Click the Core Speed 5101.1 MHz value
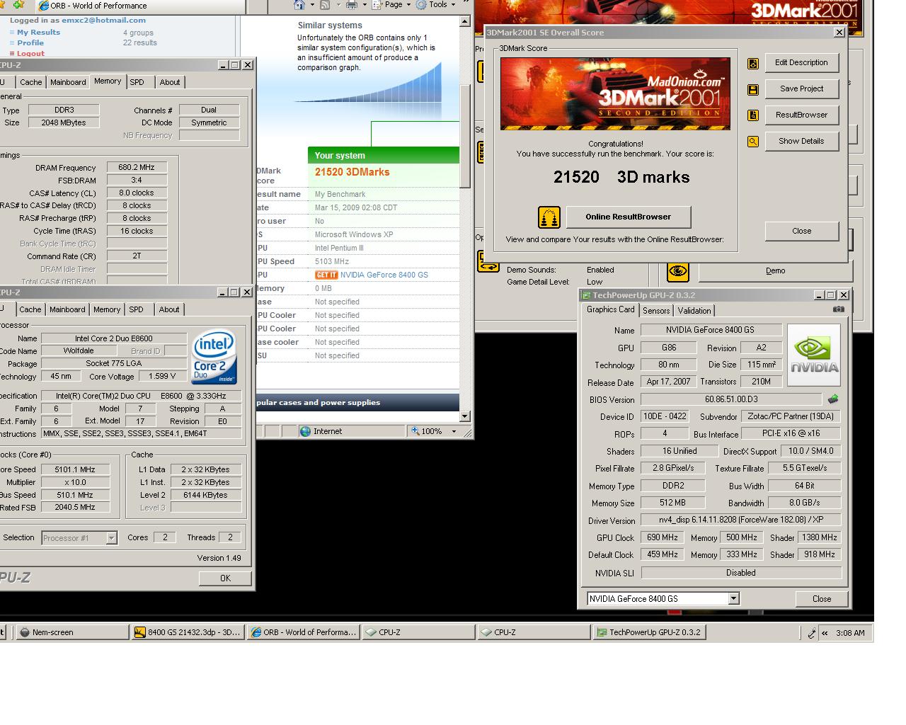 pyautogui.click(x=75, y=469)
